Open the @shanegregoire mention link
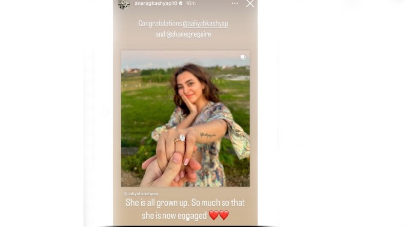The width and height of the screenshot is (405, 227). [x=188, y=34]
